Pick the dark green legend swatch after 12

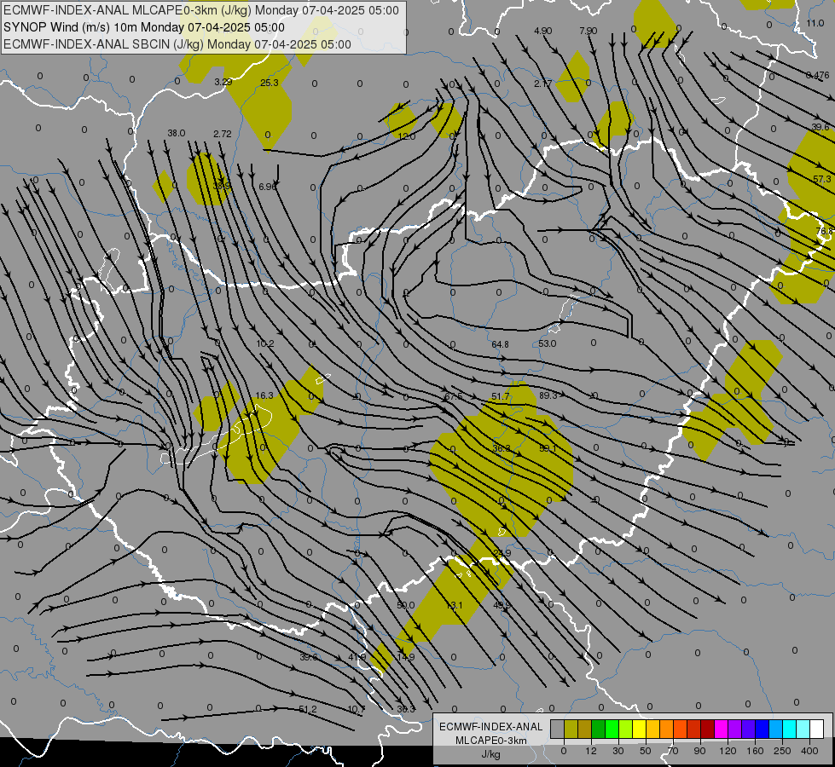(599, 729)
